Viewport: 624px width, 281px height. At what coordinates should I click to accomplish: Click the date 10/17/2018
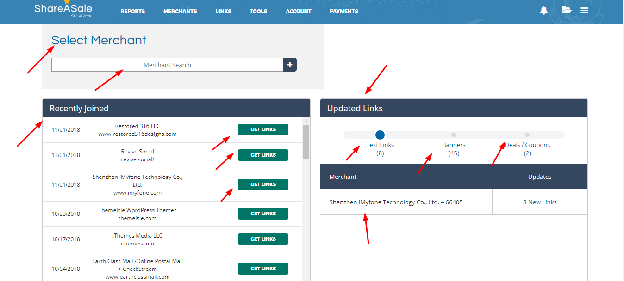66,239
